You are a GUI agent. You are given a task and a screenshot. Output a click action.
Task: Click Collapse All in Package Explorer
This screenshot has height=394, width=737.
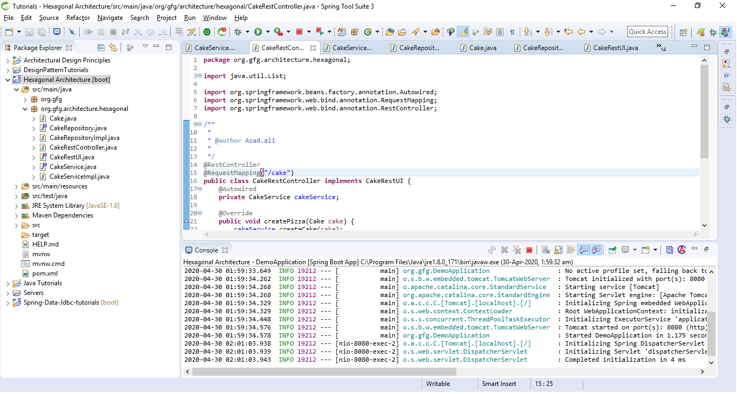coord(101,47)
